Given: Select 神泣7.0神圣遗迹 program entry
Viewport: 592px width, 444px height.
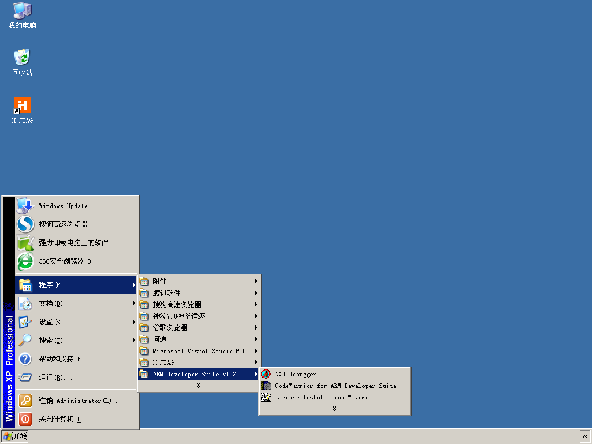Looking at the screenshot, I should 199,316.
